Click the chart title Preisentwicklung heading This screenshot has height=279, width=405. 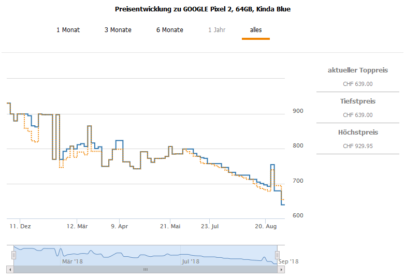[202, 9]
